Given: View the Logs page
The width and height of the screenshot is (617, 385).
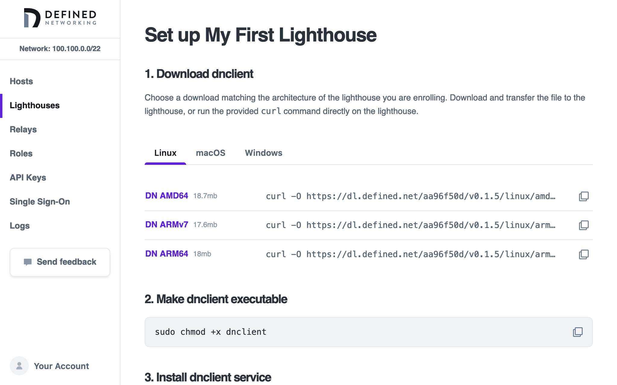Looking at the screenshot, I should (x=20, y=226).
